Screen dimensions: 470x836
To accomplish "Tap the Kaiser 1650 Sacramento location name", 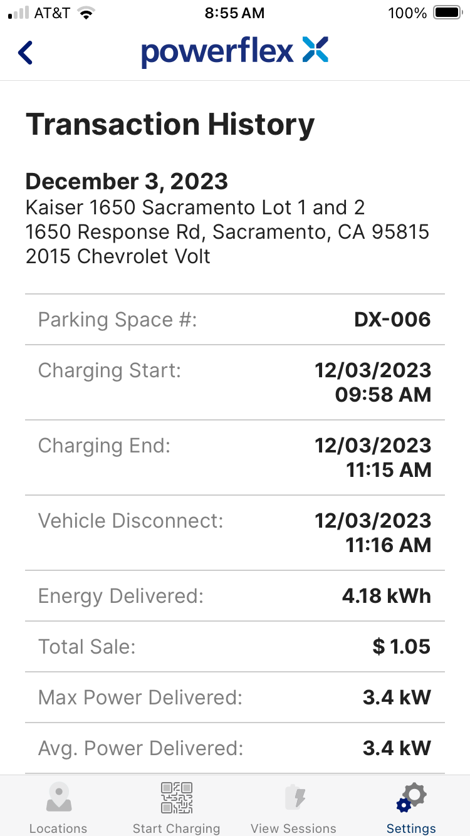I will point(195,207).
